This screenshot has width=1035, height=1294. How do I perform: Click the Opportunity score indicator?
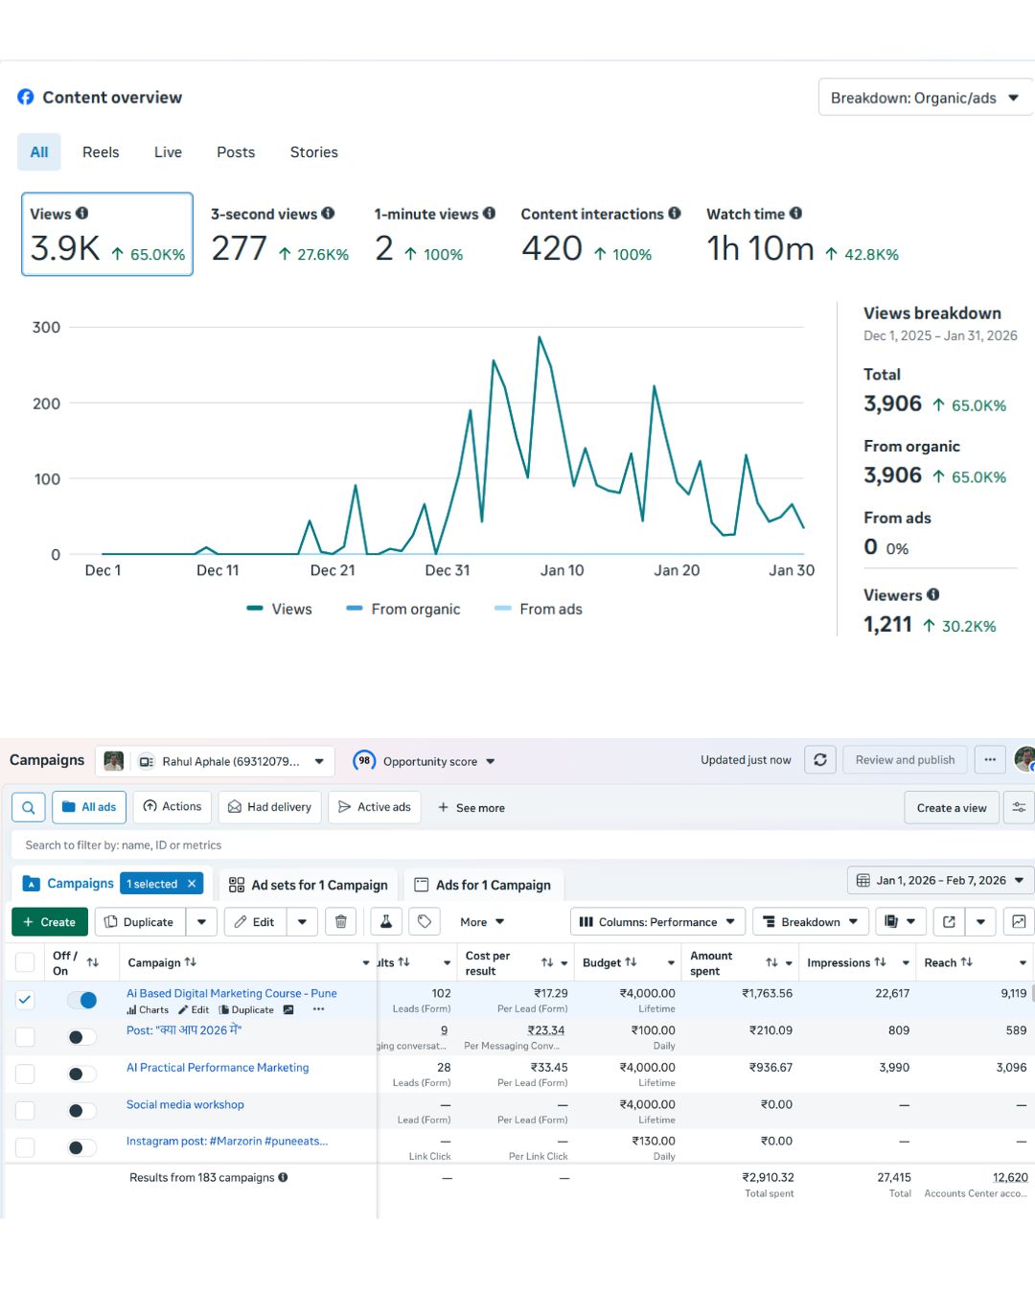pyautogui.click(x=424, y=761)
